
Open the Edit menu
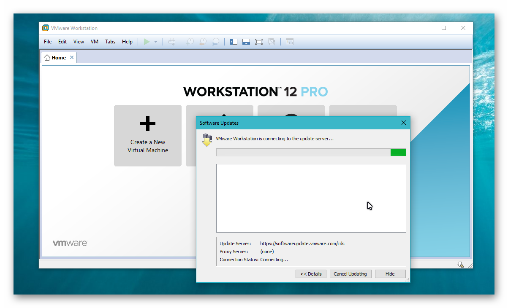(62, 42)
